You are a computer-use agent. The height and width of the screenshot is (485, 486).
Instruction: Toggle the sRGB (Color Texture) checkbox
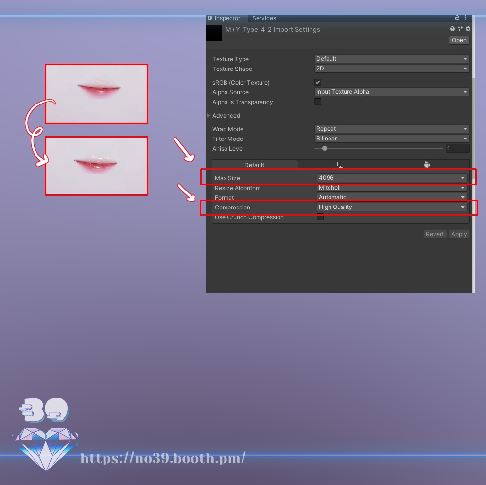click(x=318, y=82)
